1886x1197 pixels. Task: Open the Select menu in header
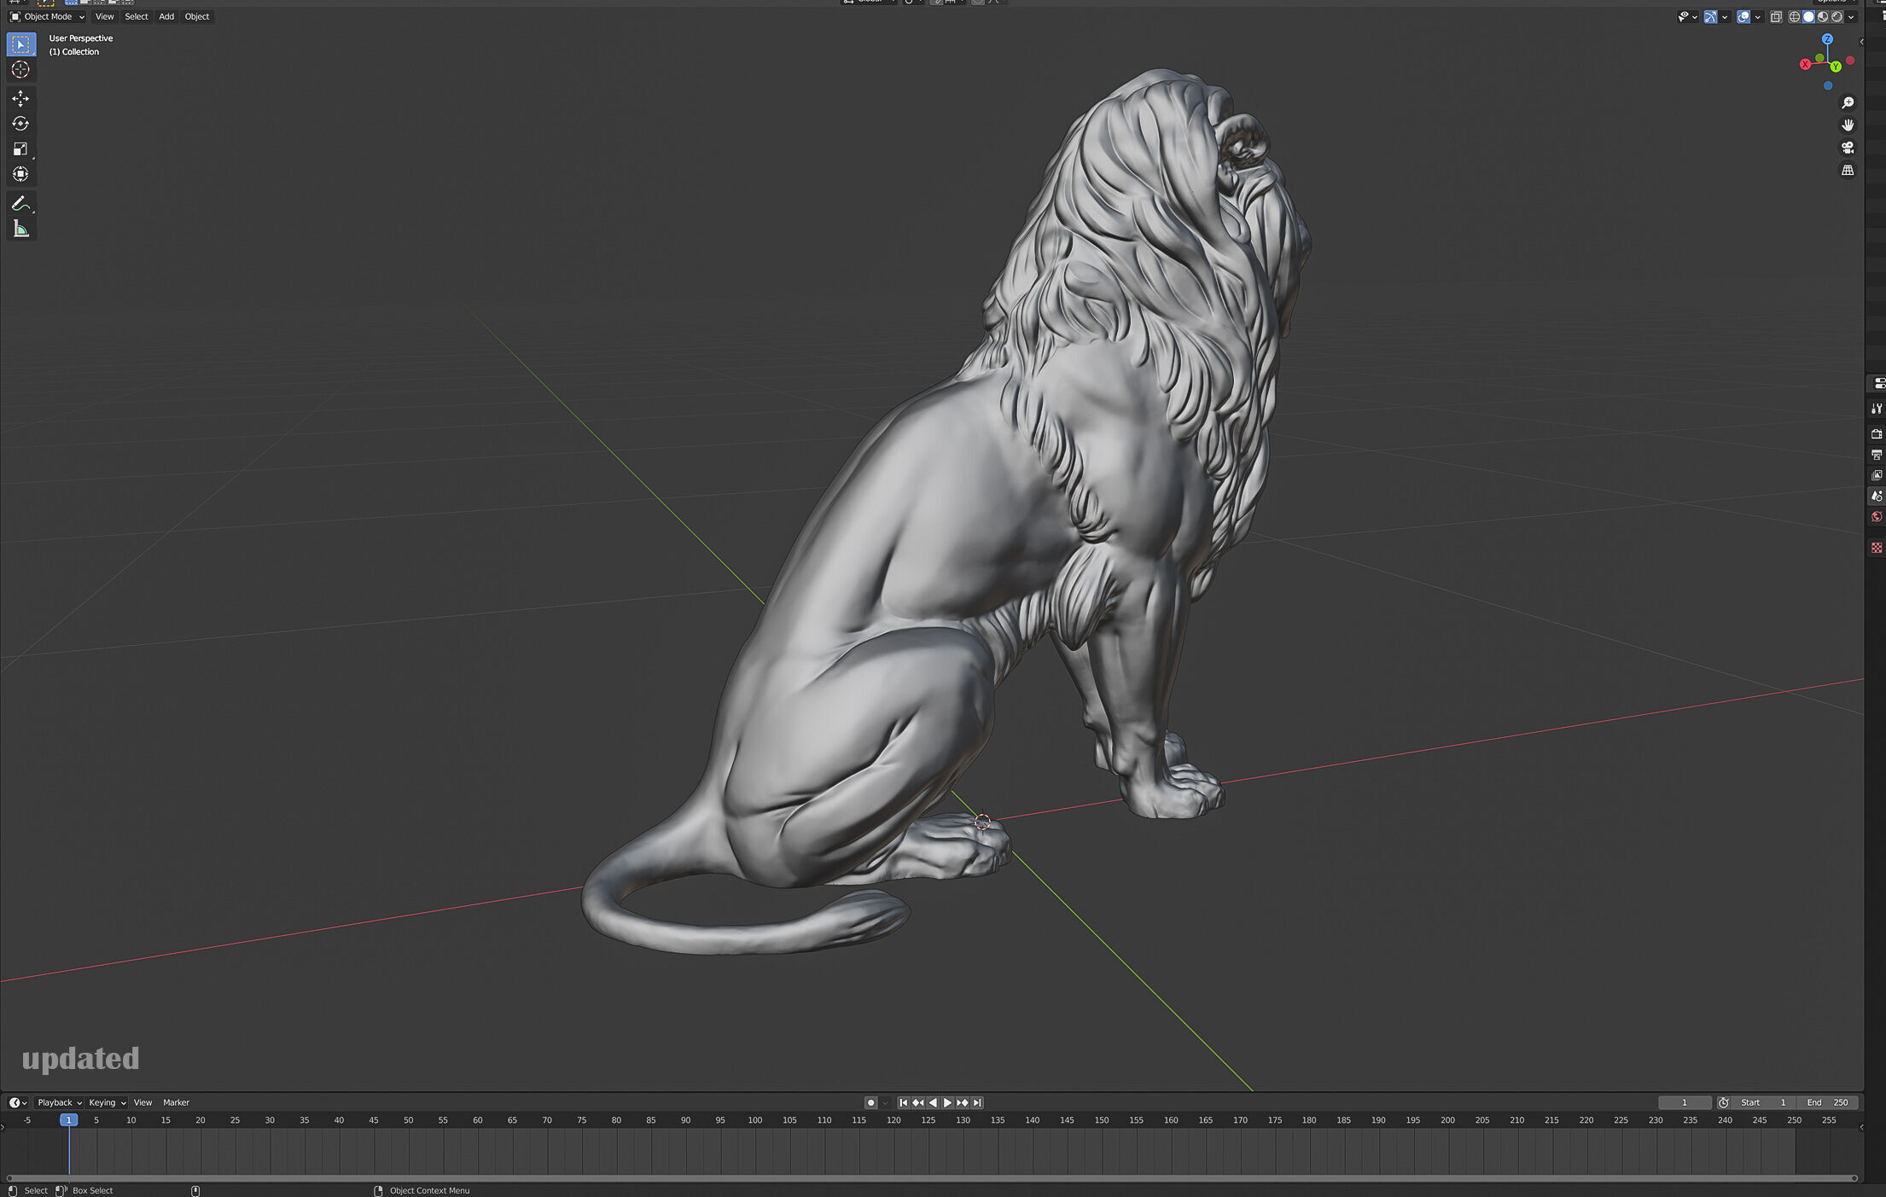[x=137, y=17]
